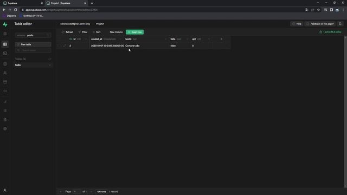Screen dimensions: 347x195
Task: Open the todo table options chevron
Action: pos(50,65)
